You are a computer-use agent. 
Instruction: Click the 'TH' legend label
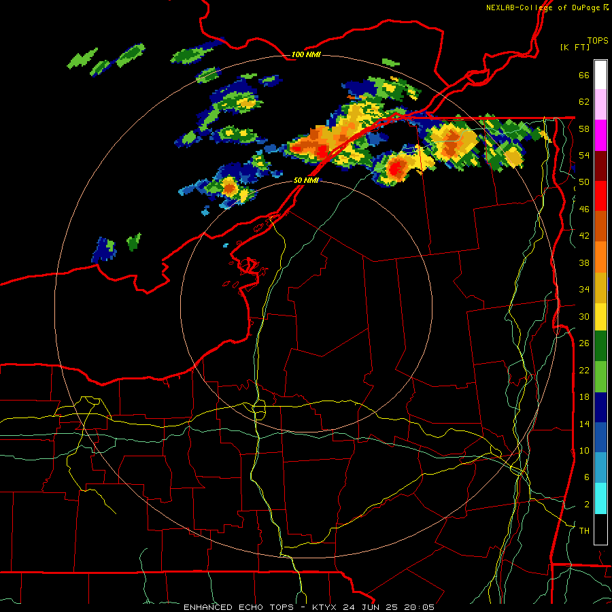tap(584, 531)
